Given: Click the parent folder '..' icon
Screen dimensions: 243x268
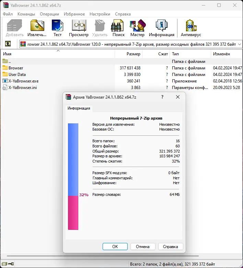Looking at the screenshot, I should 5,61.
